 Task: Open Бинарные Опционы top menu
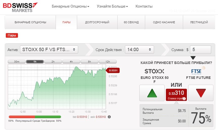pos(71,6)
